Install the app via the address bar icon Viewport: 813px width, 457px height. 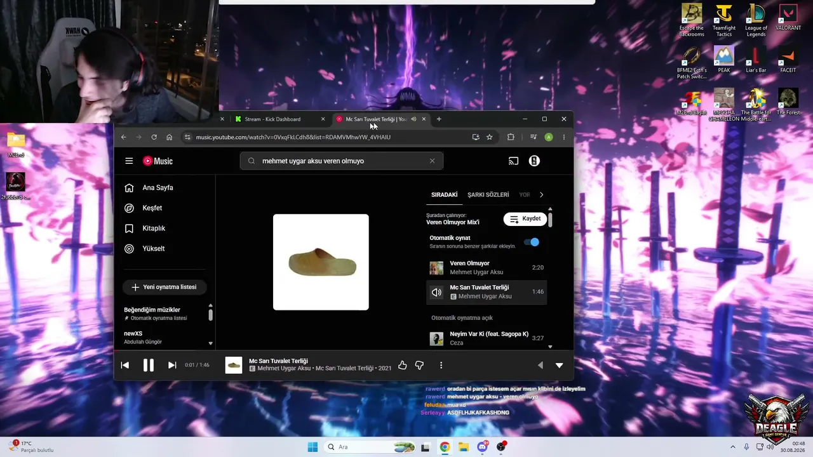[x=476, y=137]
